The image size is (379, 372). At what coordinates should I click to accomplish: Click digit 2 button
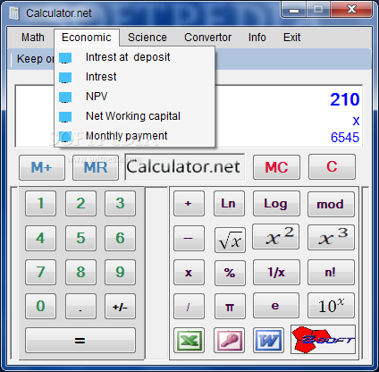click(80, 203)
